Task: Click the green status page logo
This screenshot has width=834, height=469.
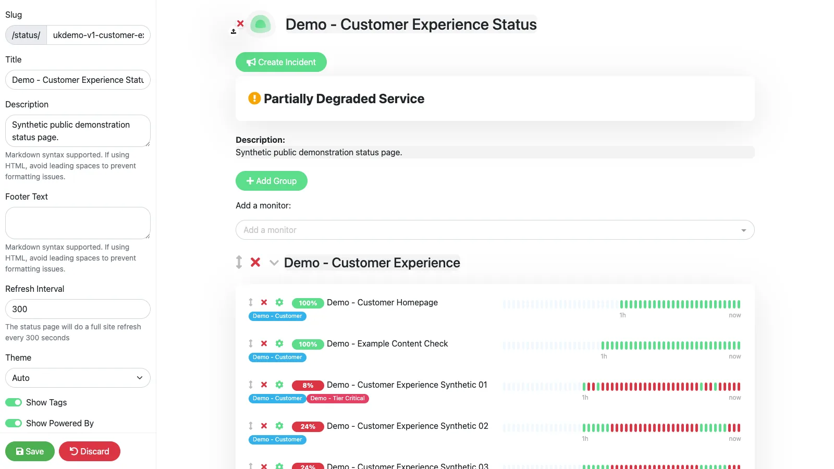Action: tap(261, 24)
